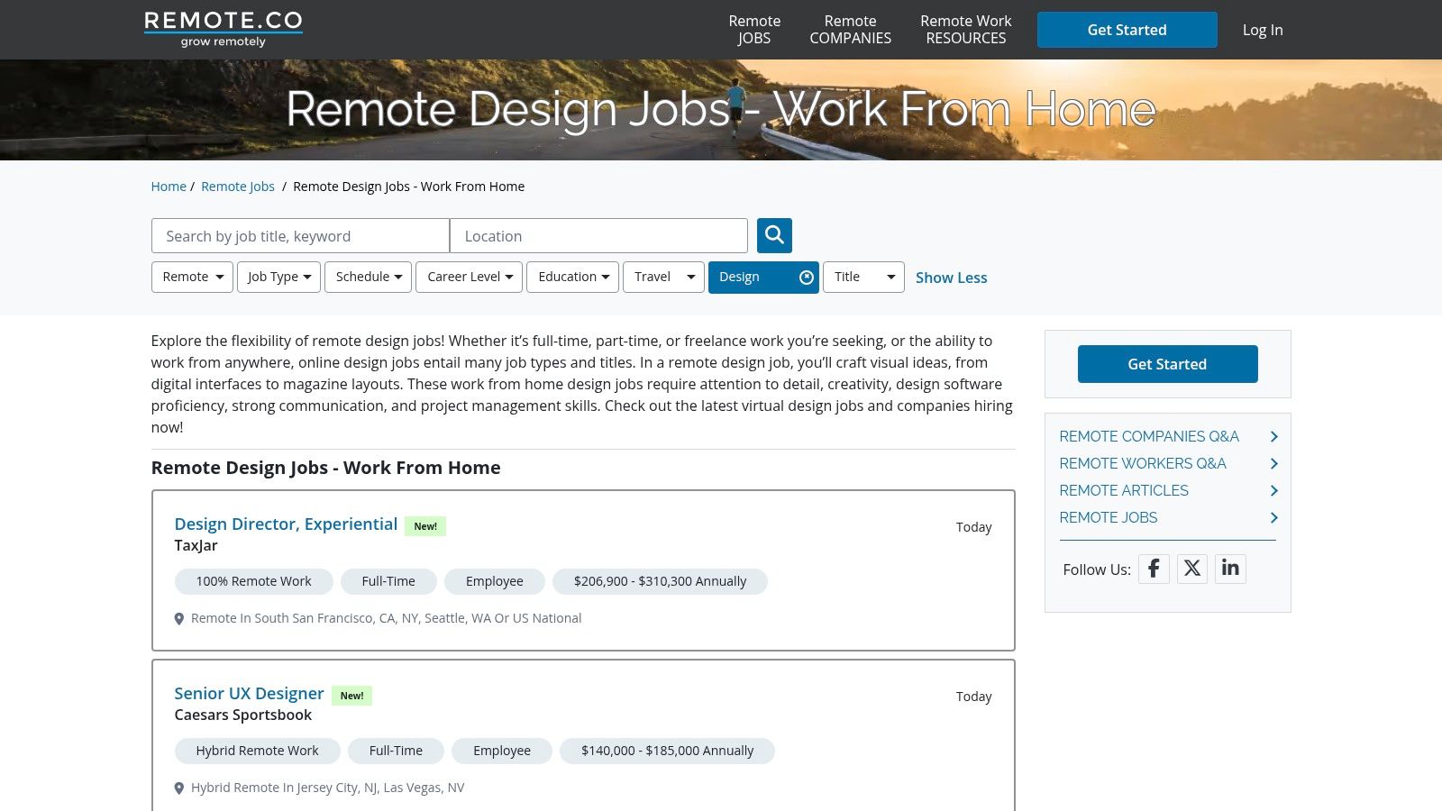
Task: Click the Remote Jobs breadcrumb link
Action: tap(238, 187)
